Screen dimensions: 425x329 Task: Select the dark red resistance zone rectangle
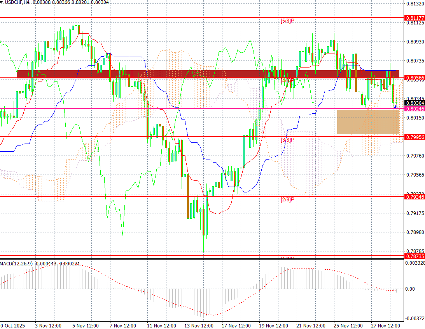point(208,74)
